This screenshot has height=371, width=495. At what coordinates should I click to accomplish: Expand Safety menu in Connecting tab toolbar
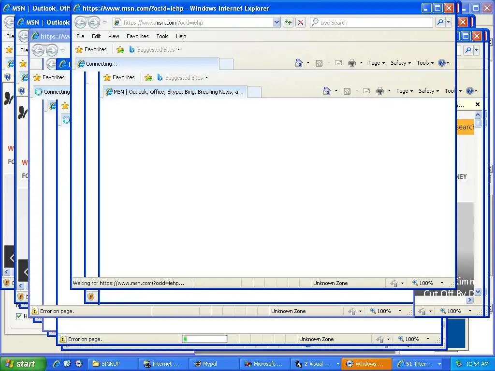[401, 63]
